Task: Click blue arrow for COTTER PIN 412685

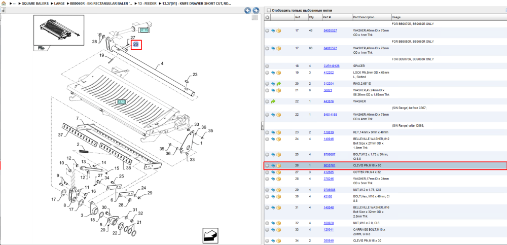Action: (x=273, y=172)
